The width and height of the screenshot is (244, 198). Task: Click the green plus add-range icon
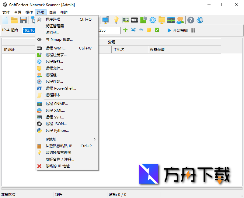125,30
